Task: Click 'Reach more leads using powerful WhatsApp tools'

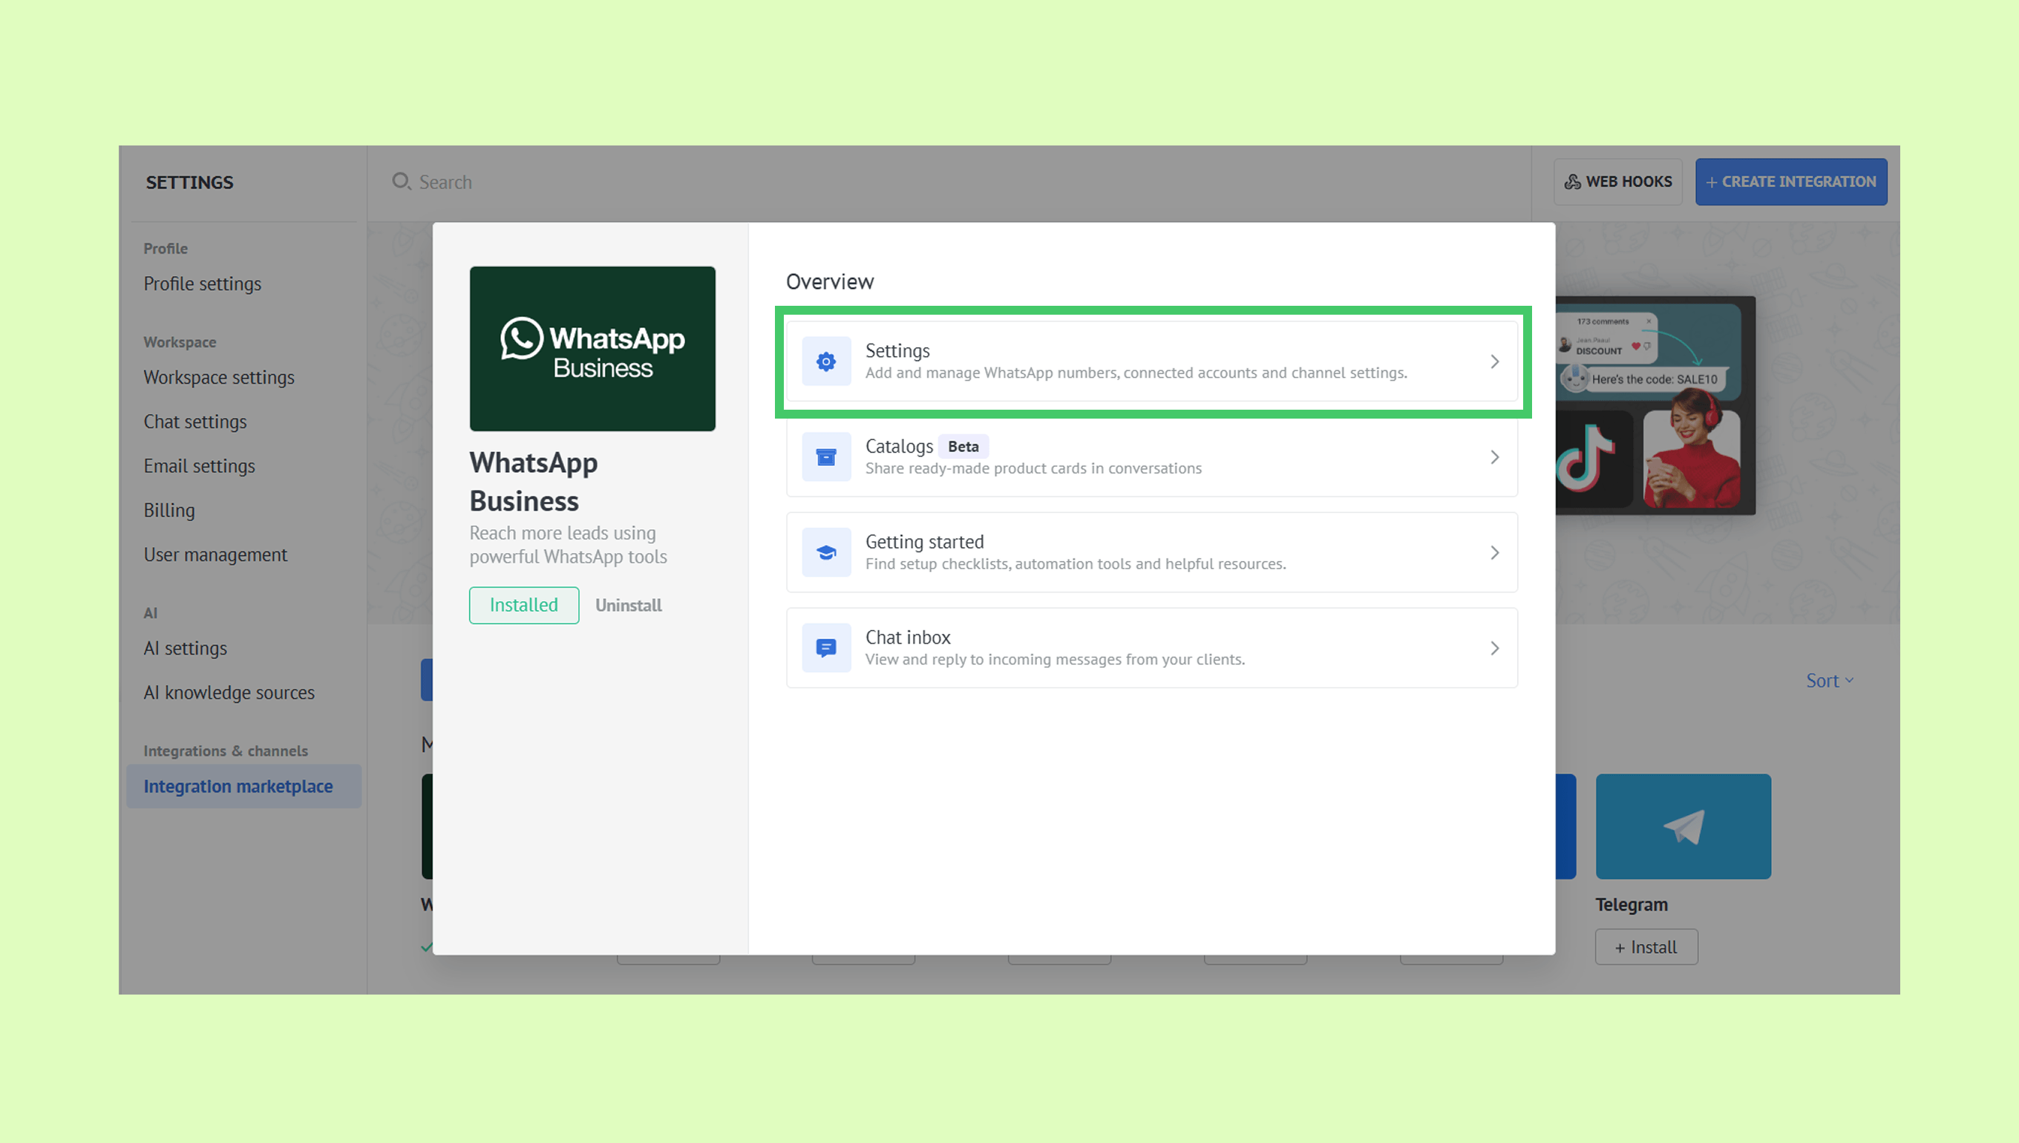Action: coord(569,544)
